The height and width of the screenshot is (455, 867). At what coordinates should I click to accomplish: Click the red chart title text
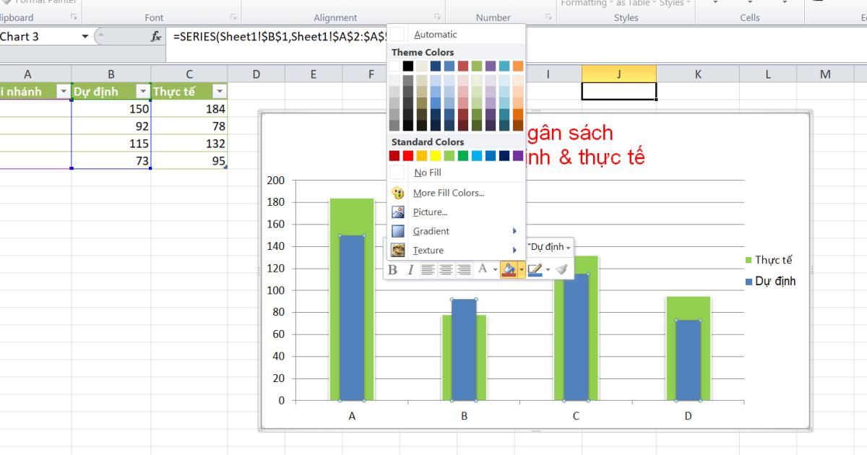pos(587,144)
